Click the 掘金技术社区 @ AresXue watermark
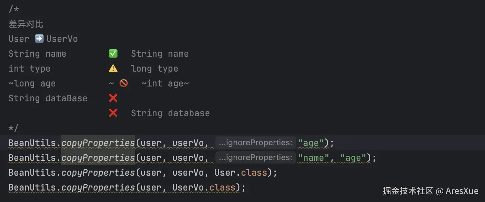Image resolution: width=485 pixels, height=202 pixels. click(430, 191)
